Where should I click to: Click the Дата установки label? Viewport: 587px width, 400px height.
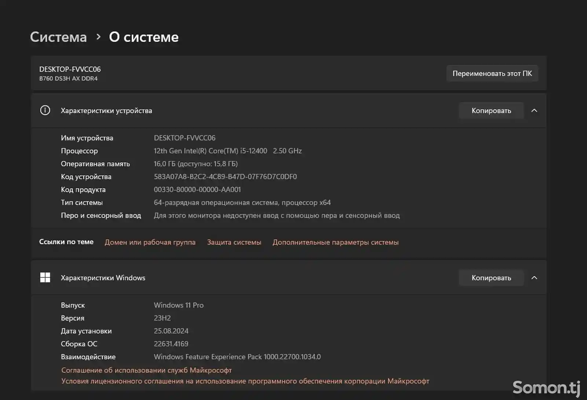[x=86, y=331]
